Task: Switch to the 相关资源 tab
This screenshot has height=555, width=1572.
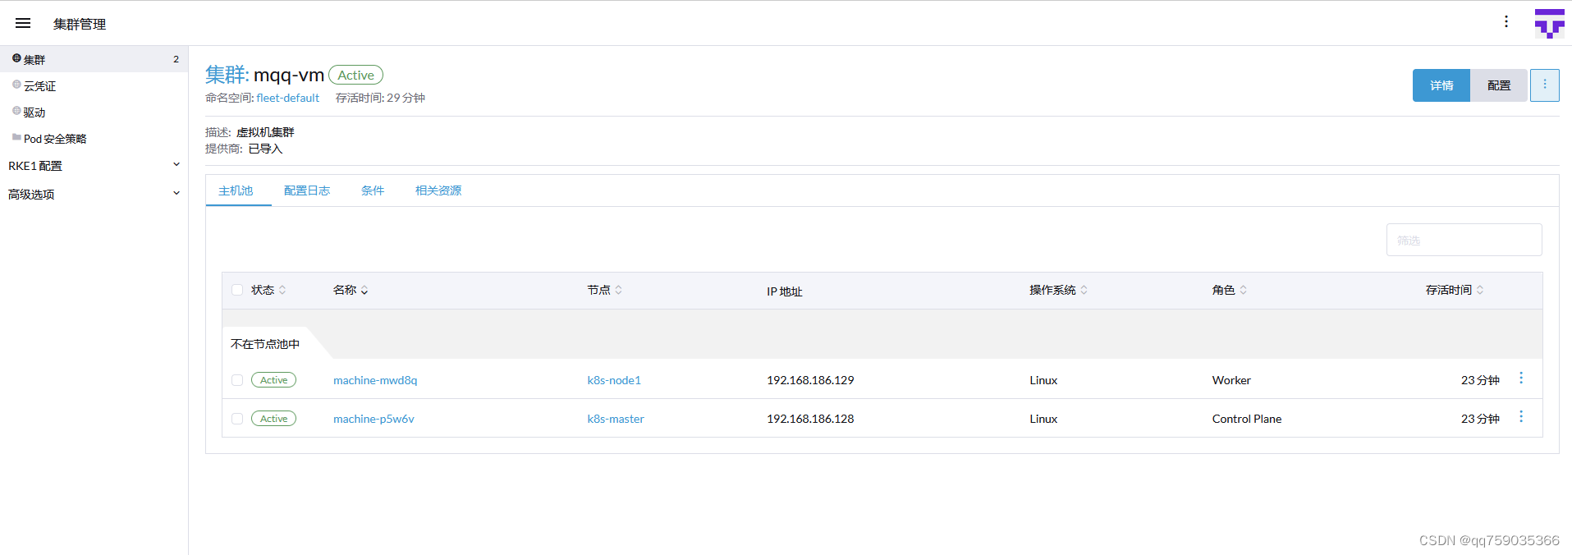Action: (x=438, y=190)
